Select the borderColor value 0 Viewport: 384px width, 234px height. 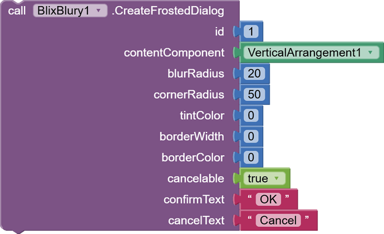pos(251,157)
